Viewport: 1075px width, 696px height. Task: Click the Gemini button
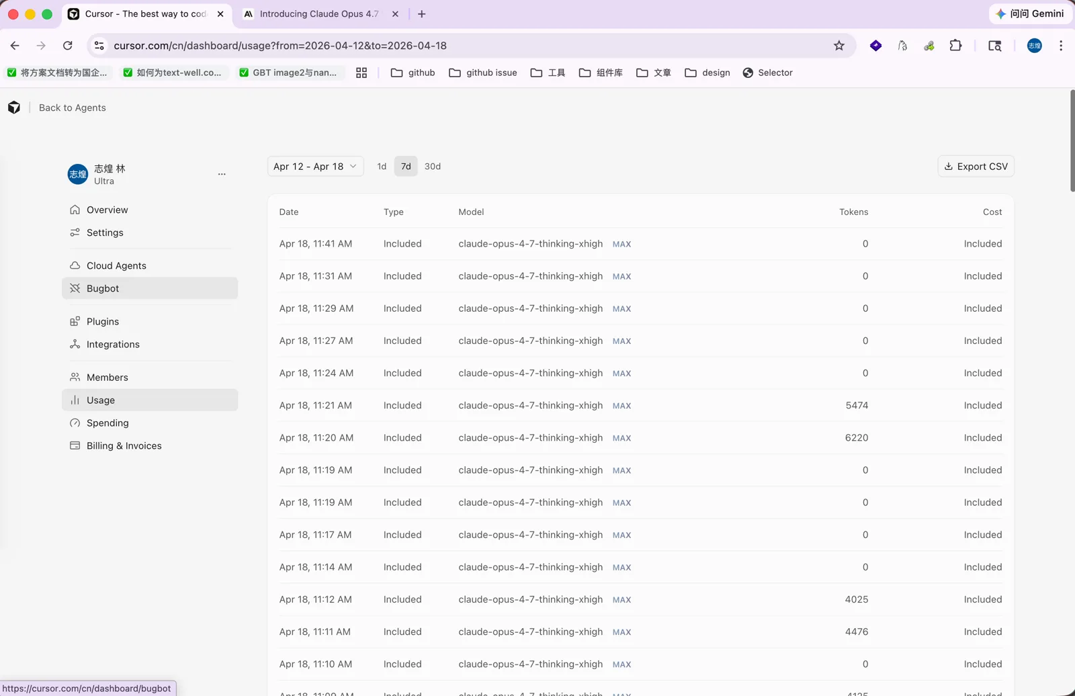tap(1030, 13)
